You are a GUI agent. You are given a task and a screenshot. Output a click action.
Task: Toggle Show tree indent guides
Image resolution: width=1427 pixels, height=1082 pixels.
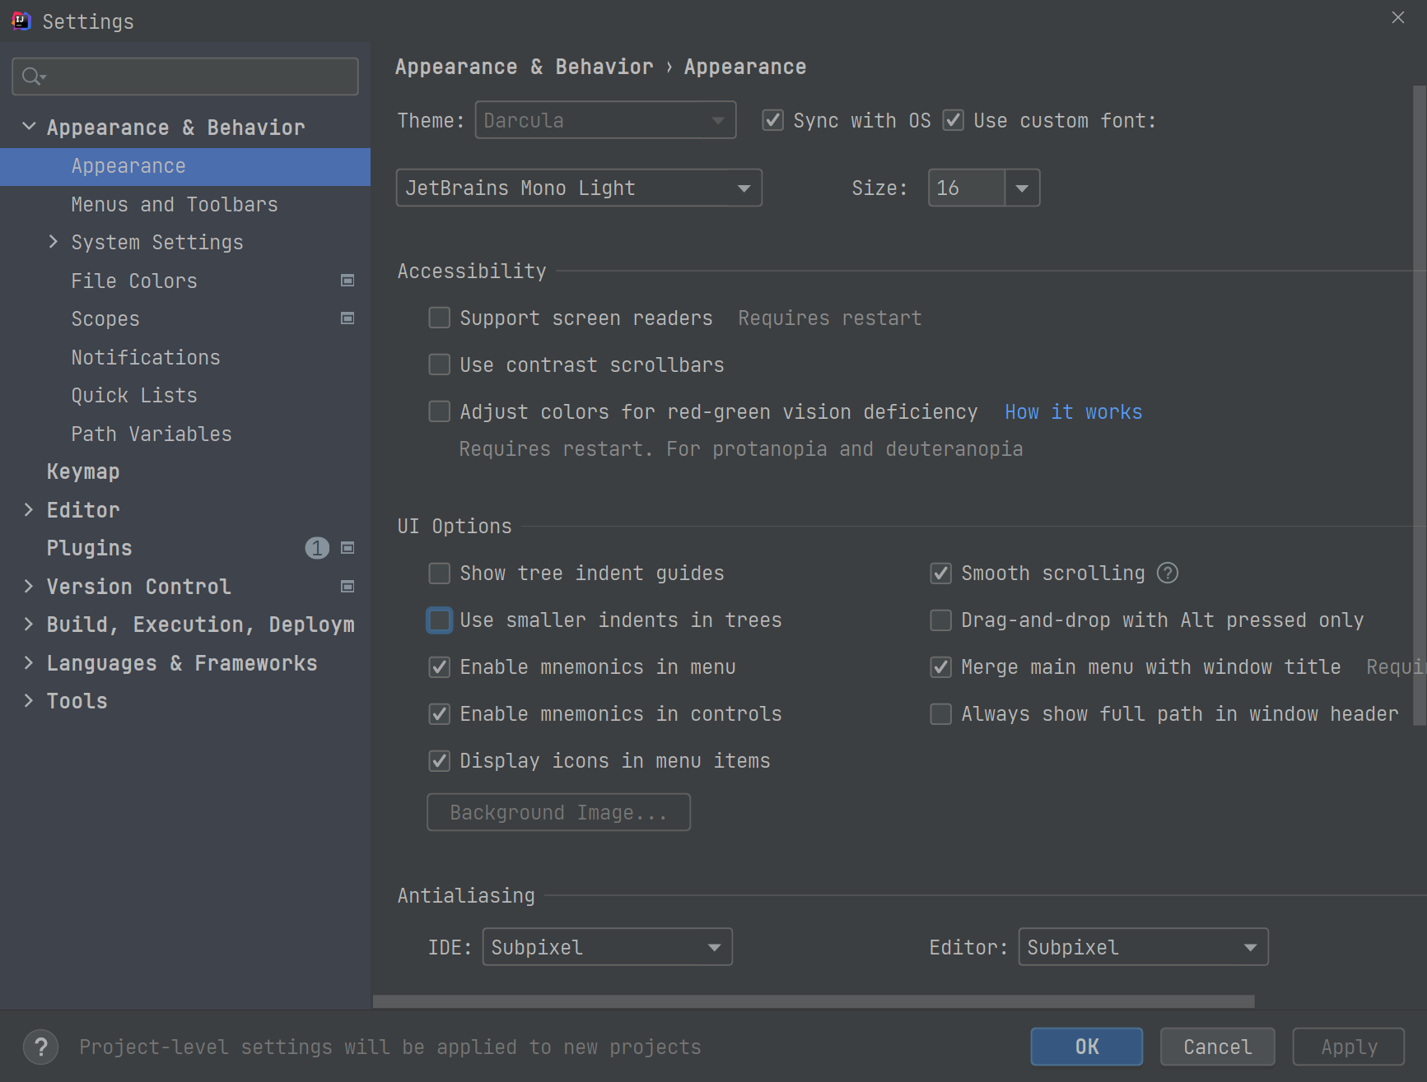440,573
